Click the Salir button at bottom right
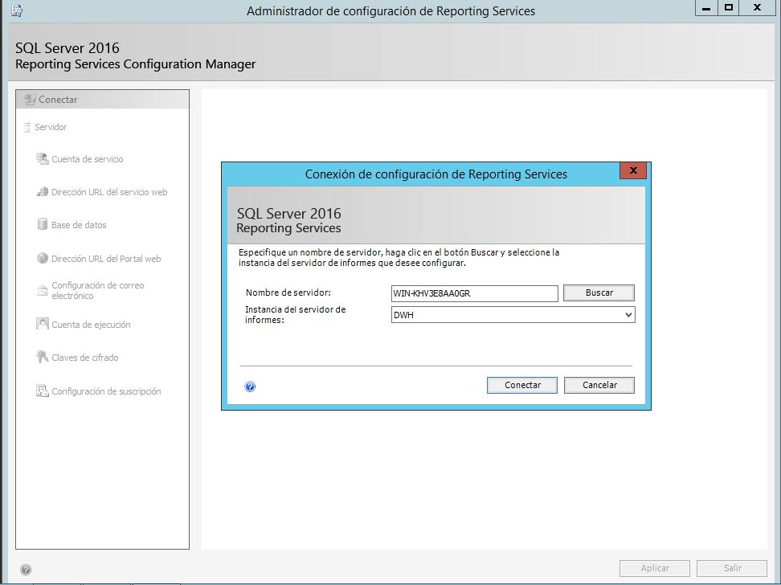 [732, 568]
